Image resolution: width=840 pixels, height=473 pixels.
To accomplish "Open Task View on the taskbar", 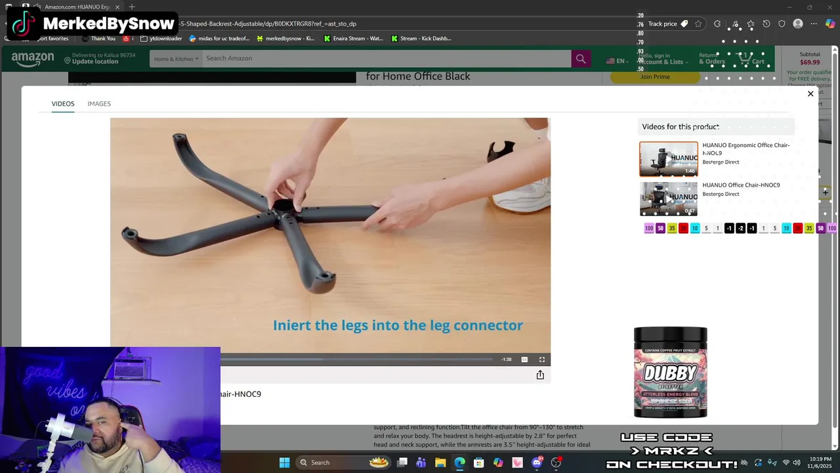I will (x=402, y=462).
